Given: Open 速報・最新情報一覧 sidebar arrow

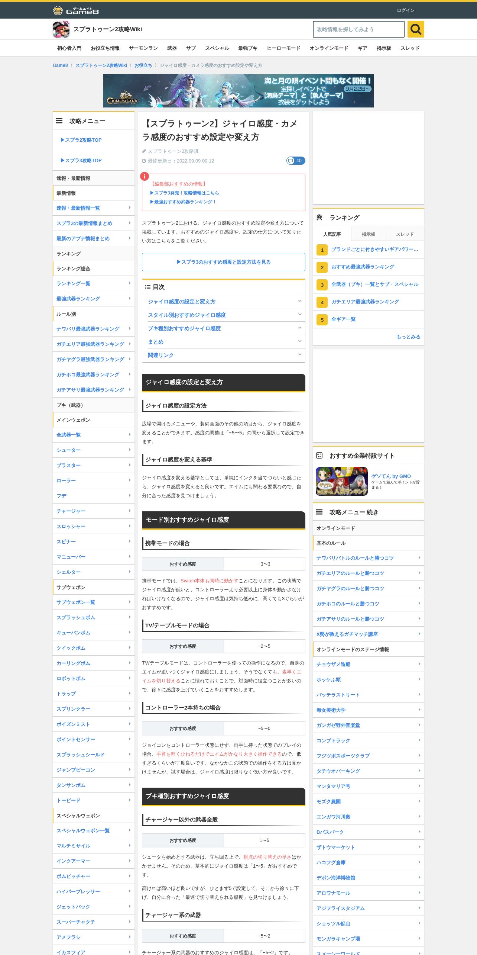Looking at the screenshot, I should point(129,208).
